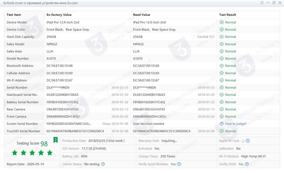The height and width of the screenshot is (173, 284).
Task: Select the Test Item column header
Action: point(14,15)
